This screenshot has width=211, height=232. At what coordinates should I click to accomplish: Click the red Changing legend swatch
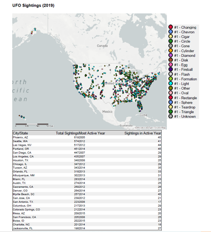[x=170, y=27]
